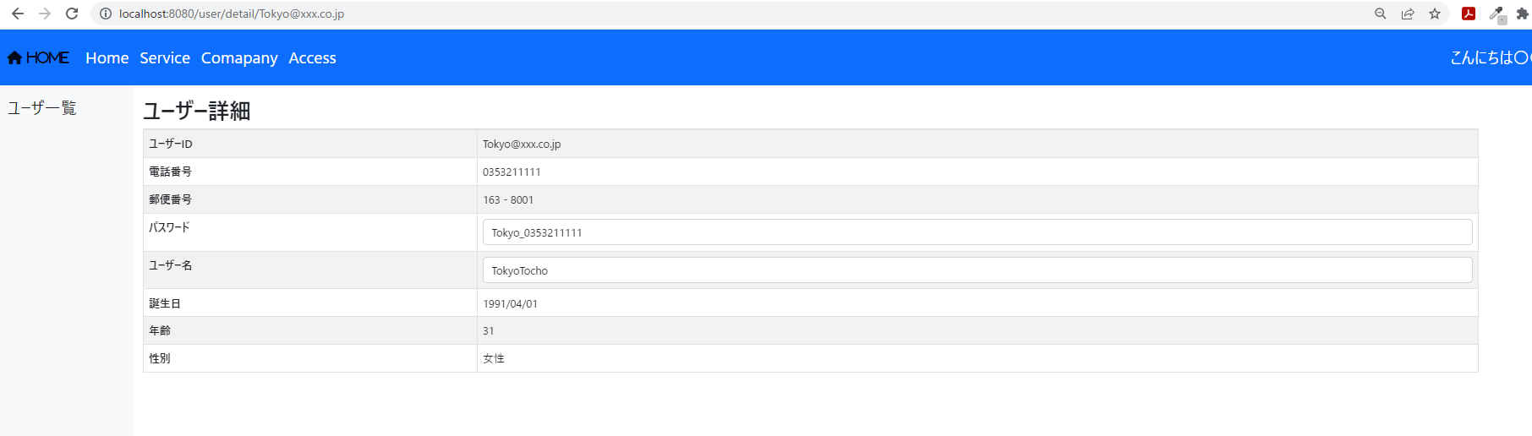Open the zoom magnifier icon in address bar
This screenshot has height=436, width=1532.
point(1381,14)
